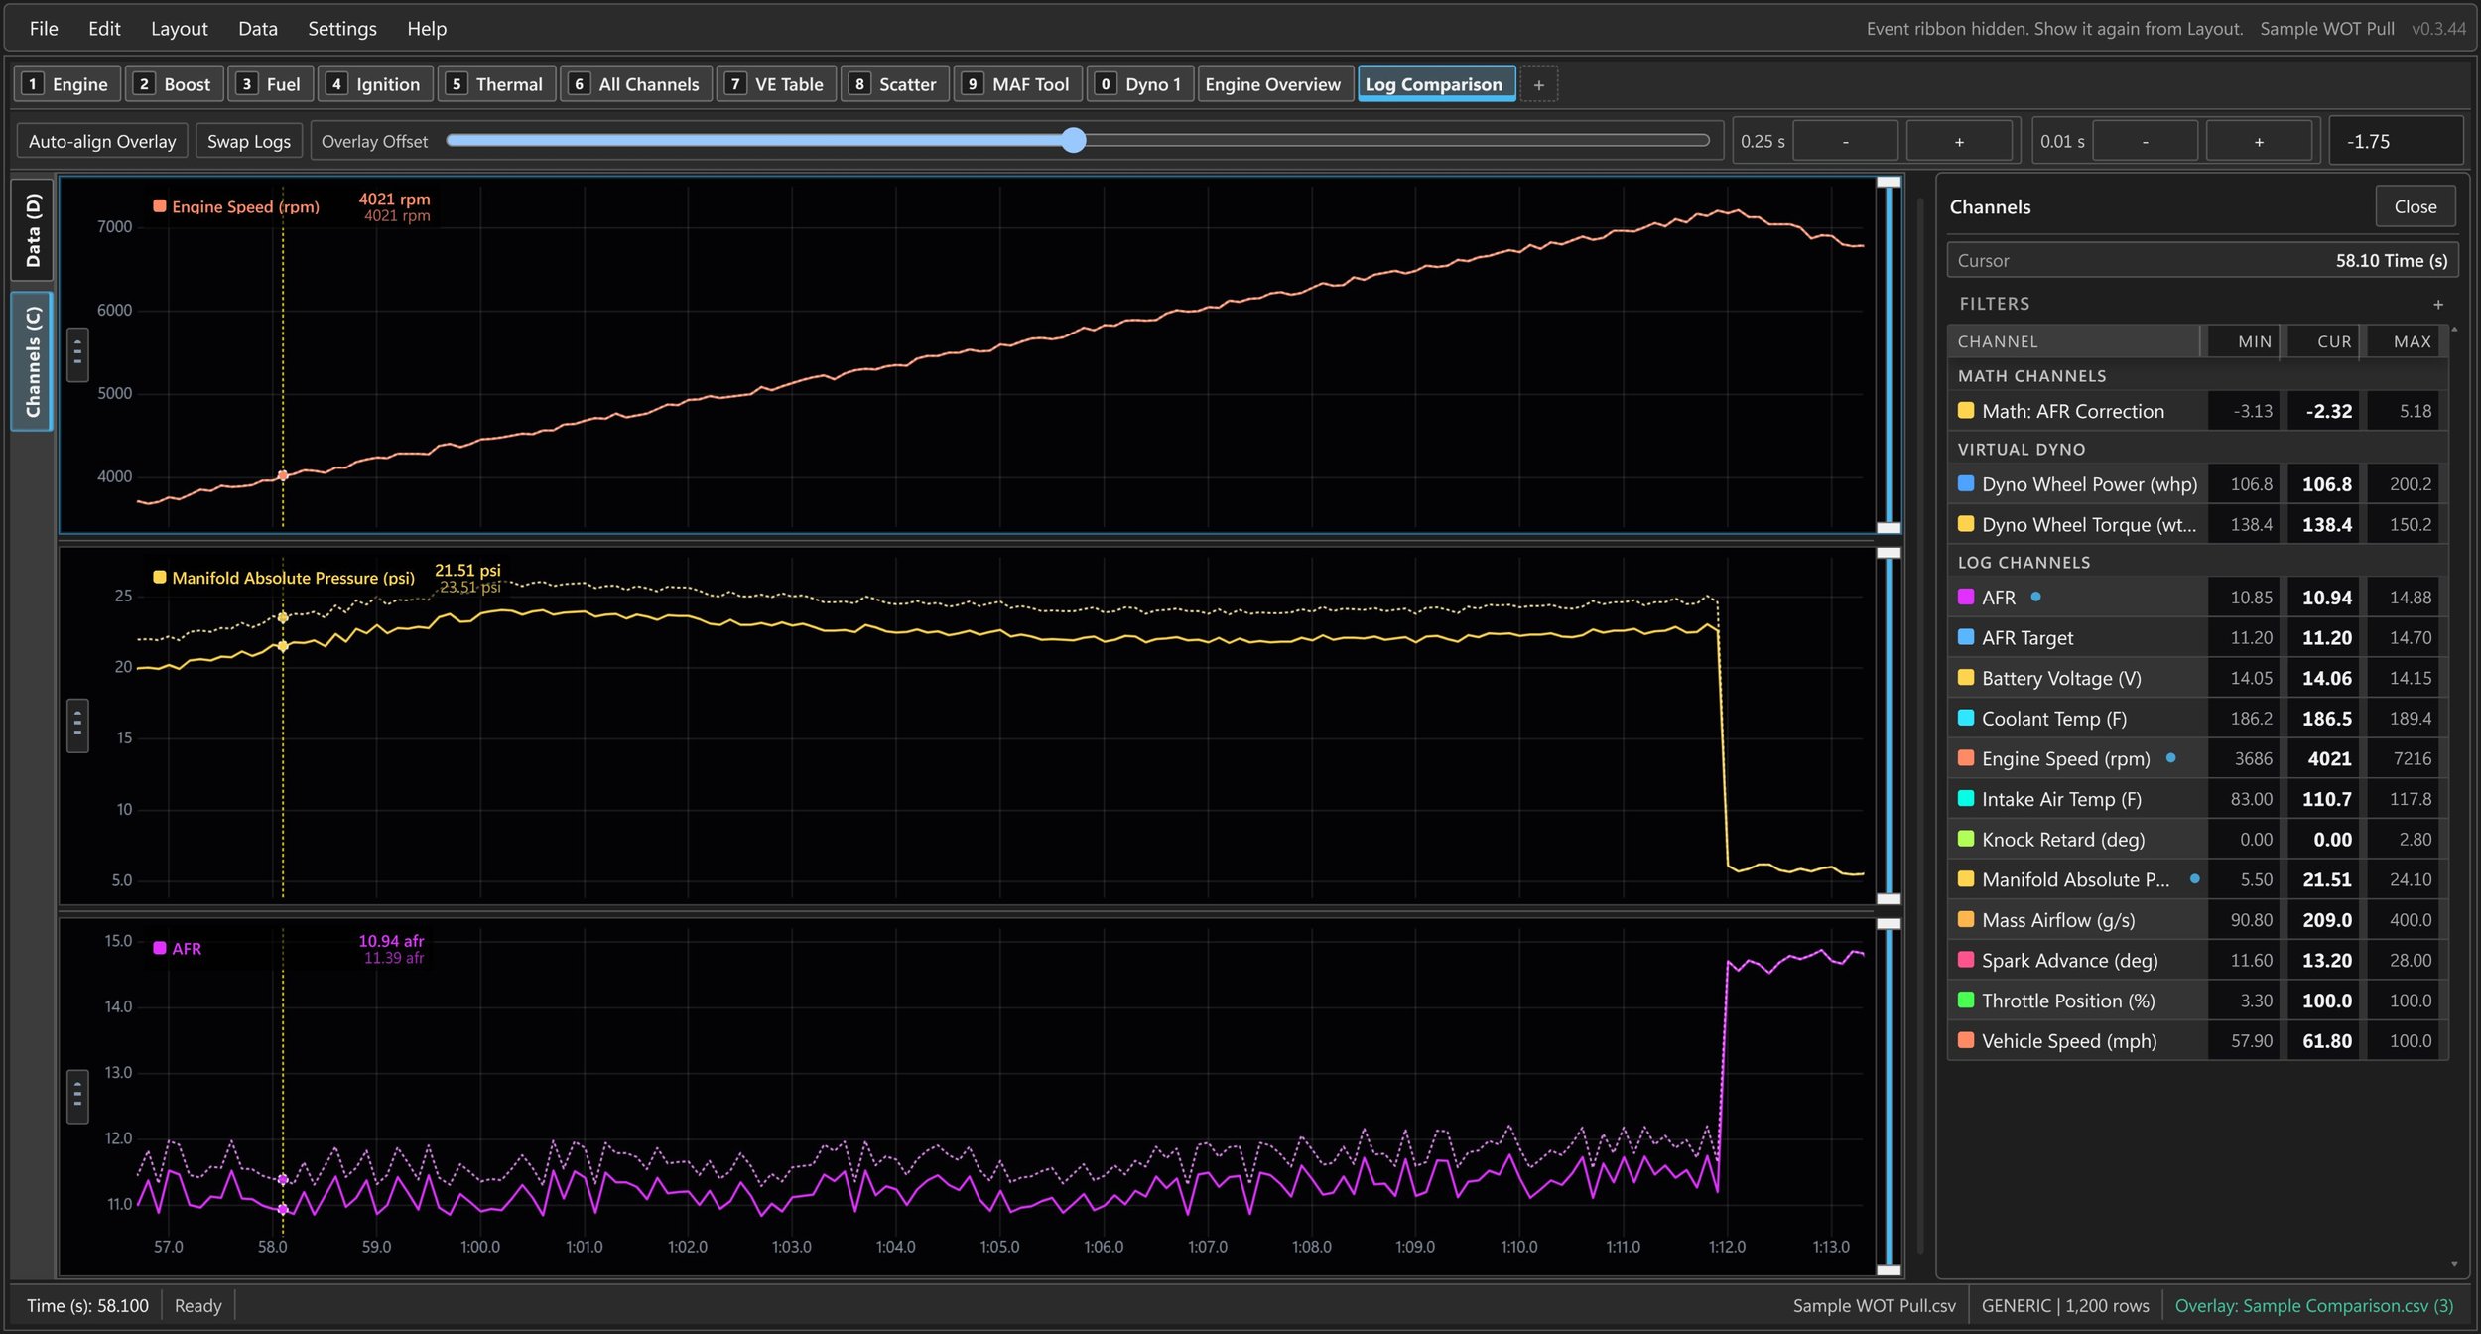Add a new tab with plus icon

(x=1539, y=84)
